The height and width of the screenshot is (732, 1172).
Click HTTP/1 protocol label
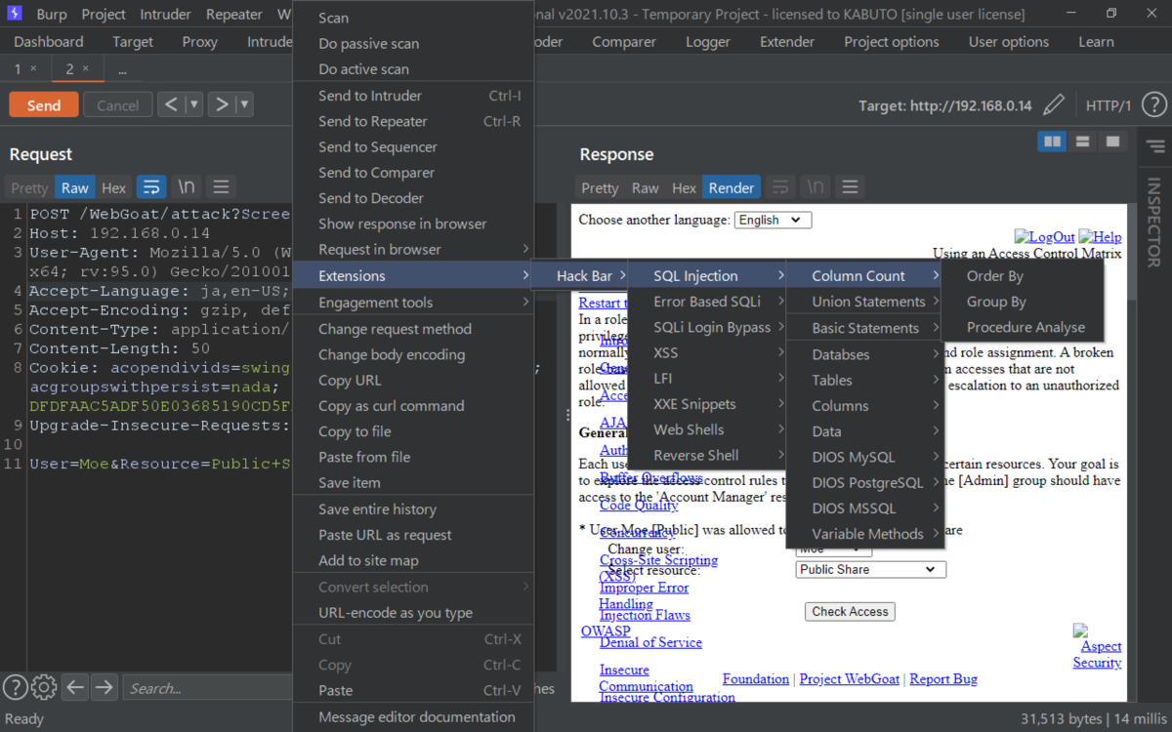(x=1109, y=105)
